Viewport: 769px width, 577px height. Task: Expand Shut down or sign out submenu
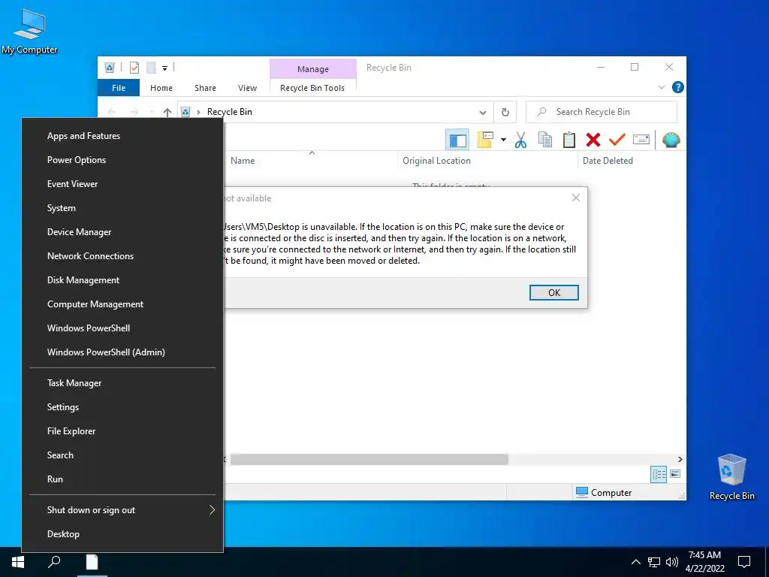122,510
